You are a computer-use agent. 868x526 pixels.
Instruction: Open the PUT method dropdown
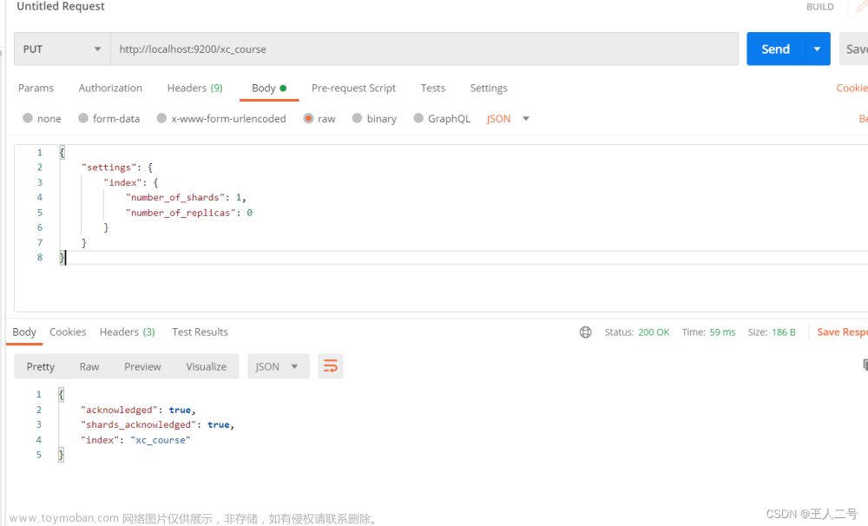[62, 49]
